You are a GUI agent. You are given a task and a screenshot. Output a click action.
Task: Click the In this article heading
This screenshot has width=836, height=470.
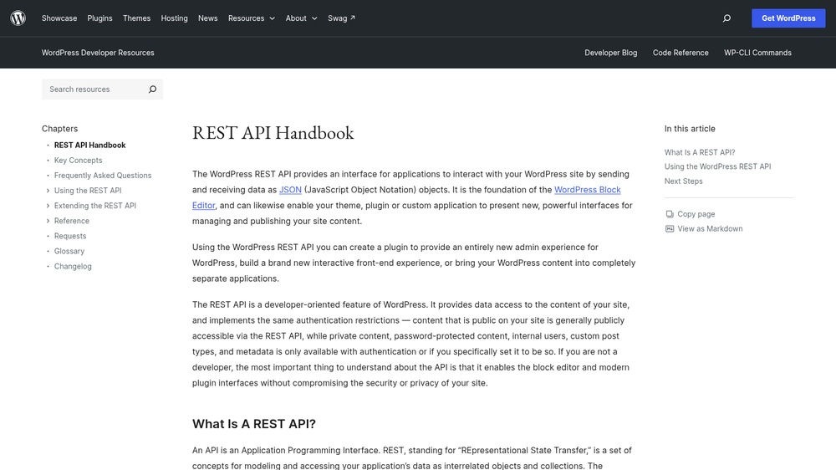(690, 129)
